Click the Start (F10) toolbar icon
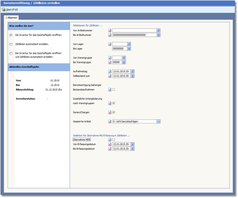This screenshot has width=238, height=198. tap(4, 9)
